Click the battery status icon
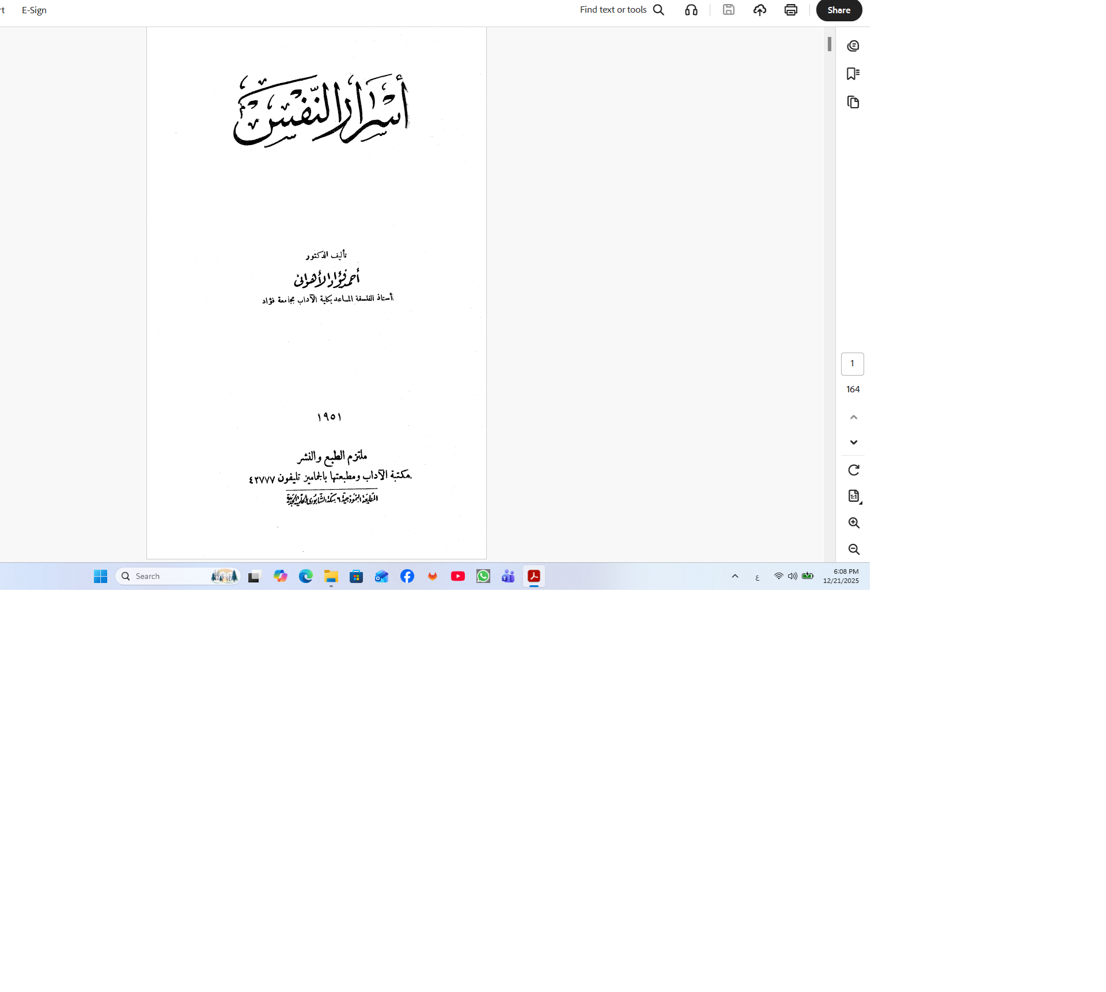 (808, 576)
